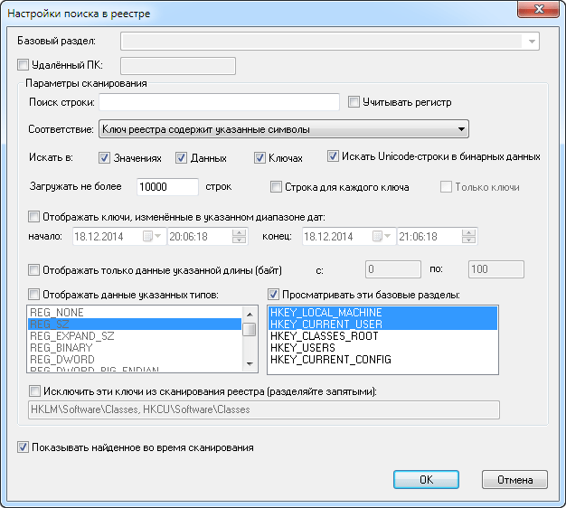566x508 pixels.
Task: Select REG_SZ in the types list
Action: tap(135, 324)
